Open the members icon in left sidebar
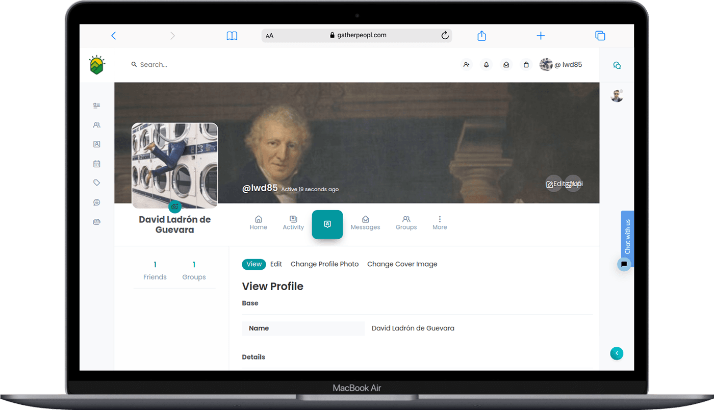Screen dimensions: 714x410 pos(97,125)
